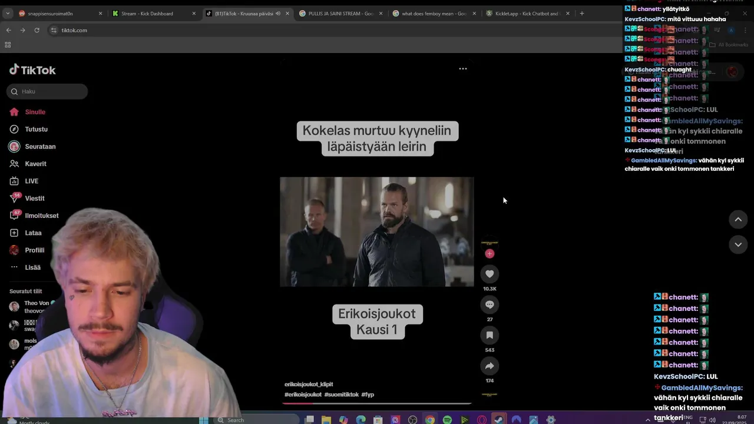Pause the Erikoisjoukot video
This screenshot has width=754, height=424.
pos(377,232)
